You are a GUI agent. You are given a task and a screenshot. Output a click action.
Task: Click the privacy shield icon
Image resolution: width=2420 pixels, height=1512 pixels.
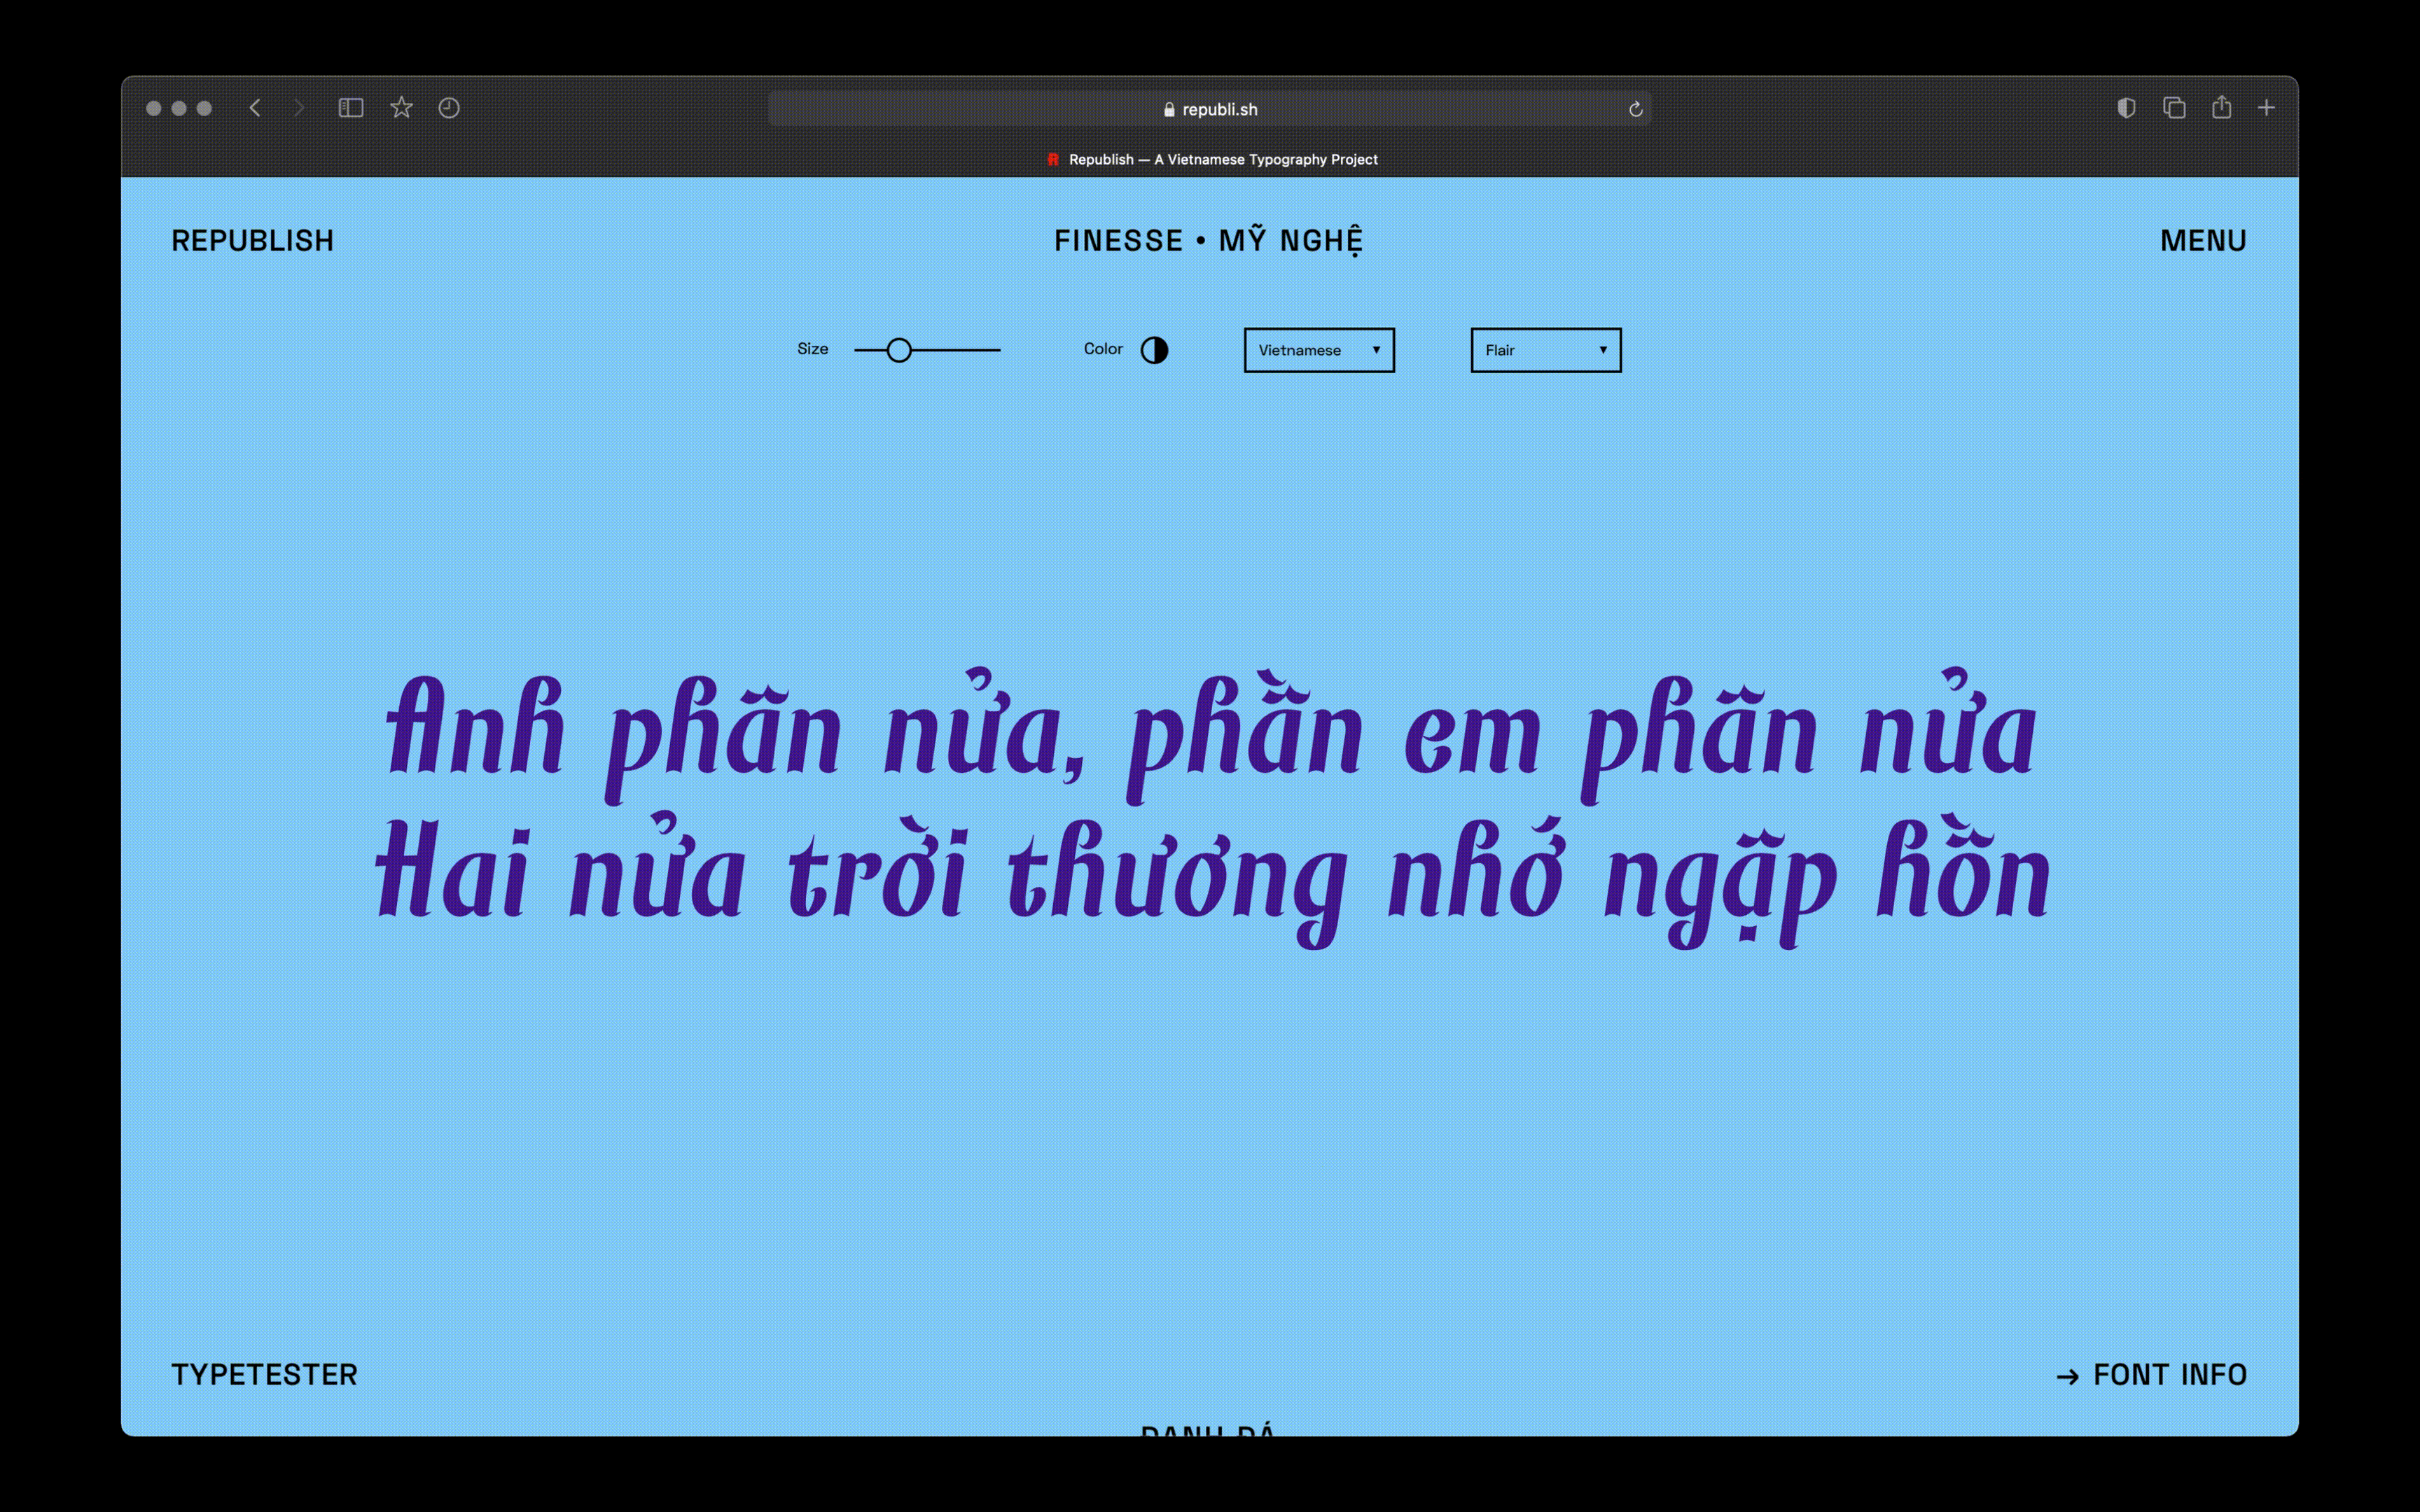pos(2126,108)
